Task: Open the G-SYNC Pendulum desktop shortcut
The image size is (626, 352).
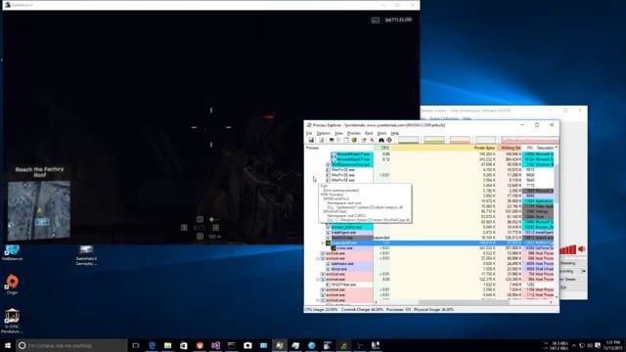Action: pyautogui.click(x=12, y=321)
